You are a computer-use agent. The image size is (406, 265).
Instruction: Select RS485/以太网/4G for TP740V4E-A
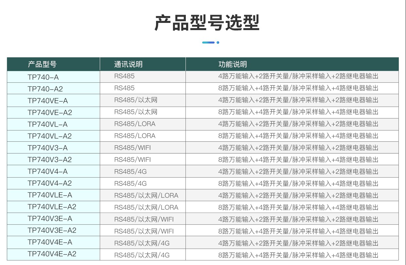[142, 243]
